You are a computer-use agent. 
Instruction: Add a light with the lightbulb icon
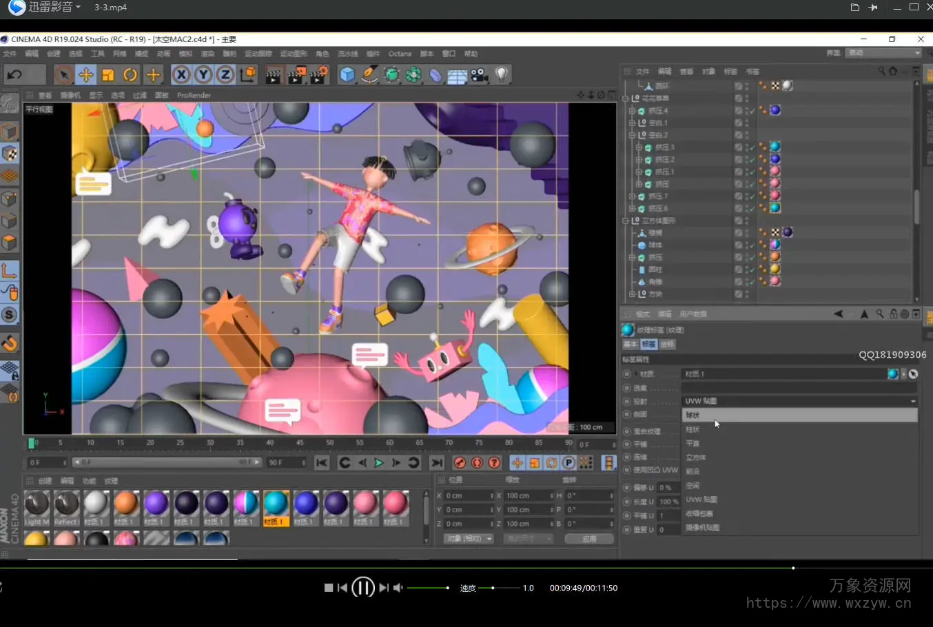pos(502,74)
